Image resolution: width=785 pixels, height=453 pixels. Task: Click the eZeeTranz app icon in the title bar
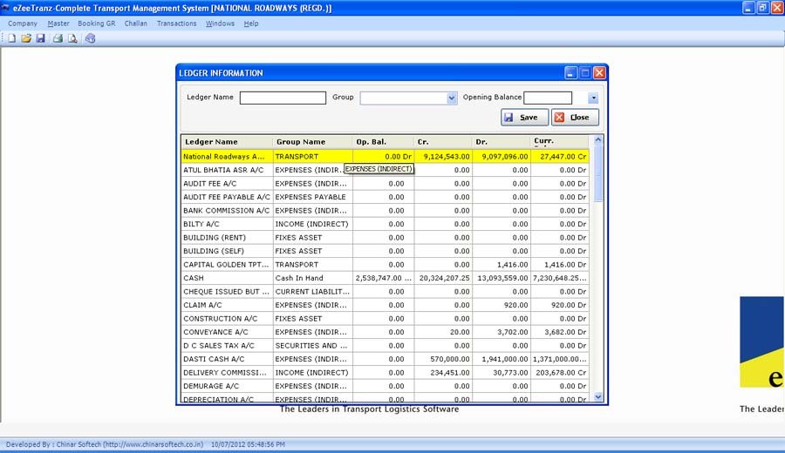pyautogui.click(x=5, y=8)
